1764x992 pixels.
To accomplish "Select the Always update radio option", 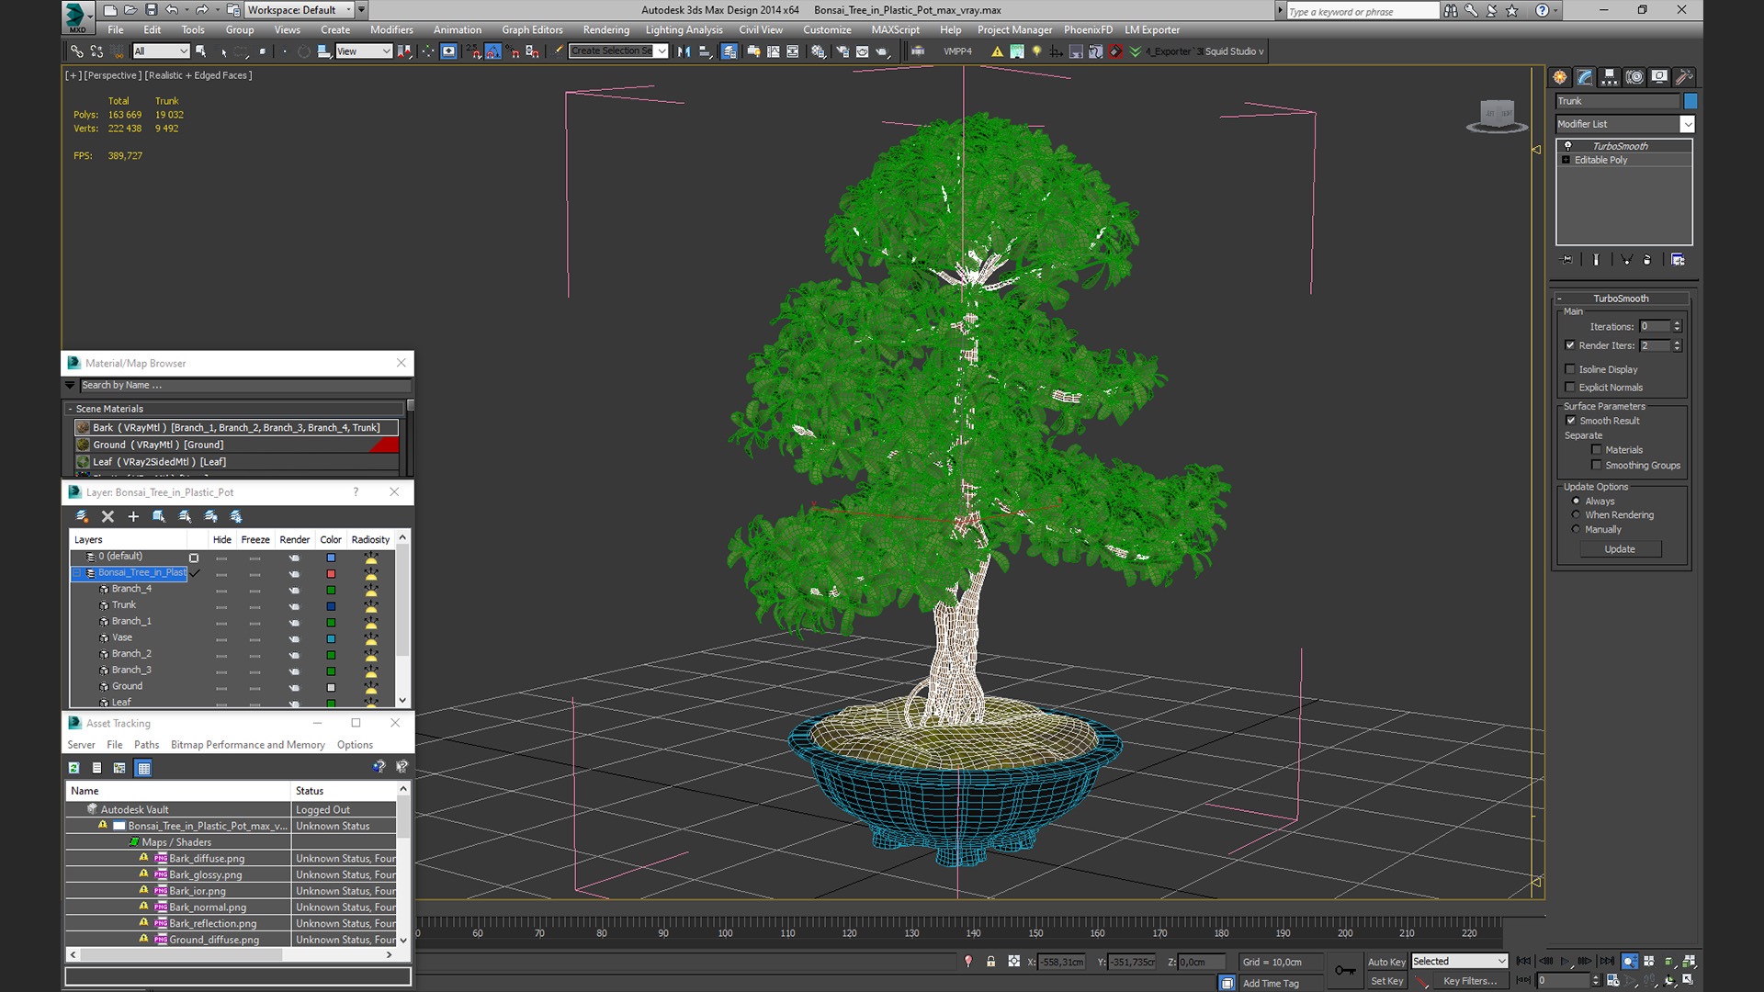I will pos(1577,502).
